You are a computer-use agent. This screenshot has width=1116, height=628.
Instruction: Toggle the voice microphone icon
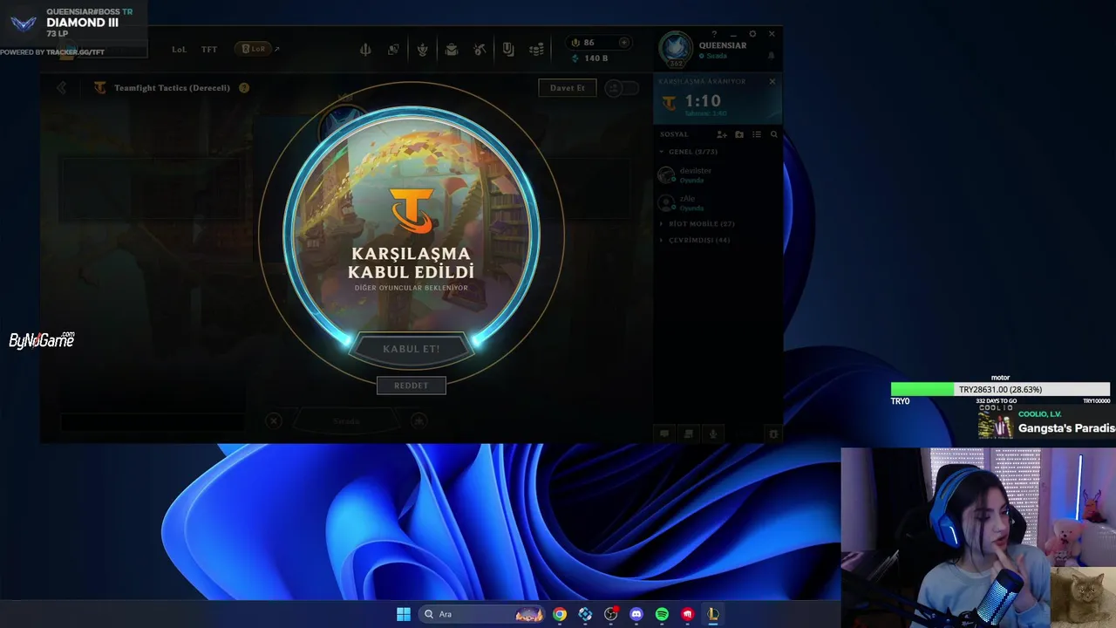click(x=713, y=433)
